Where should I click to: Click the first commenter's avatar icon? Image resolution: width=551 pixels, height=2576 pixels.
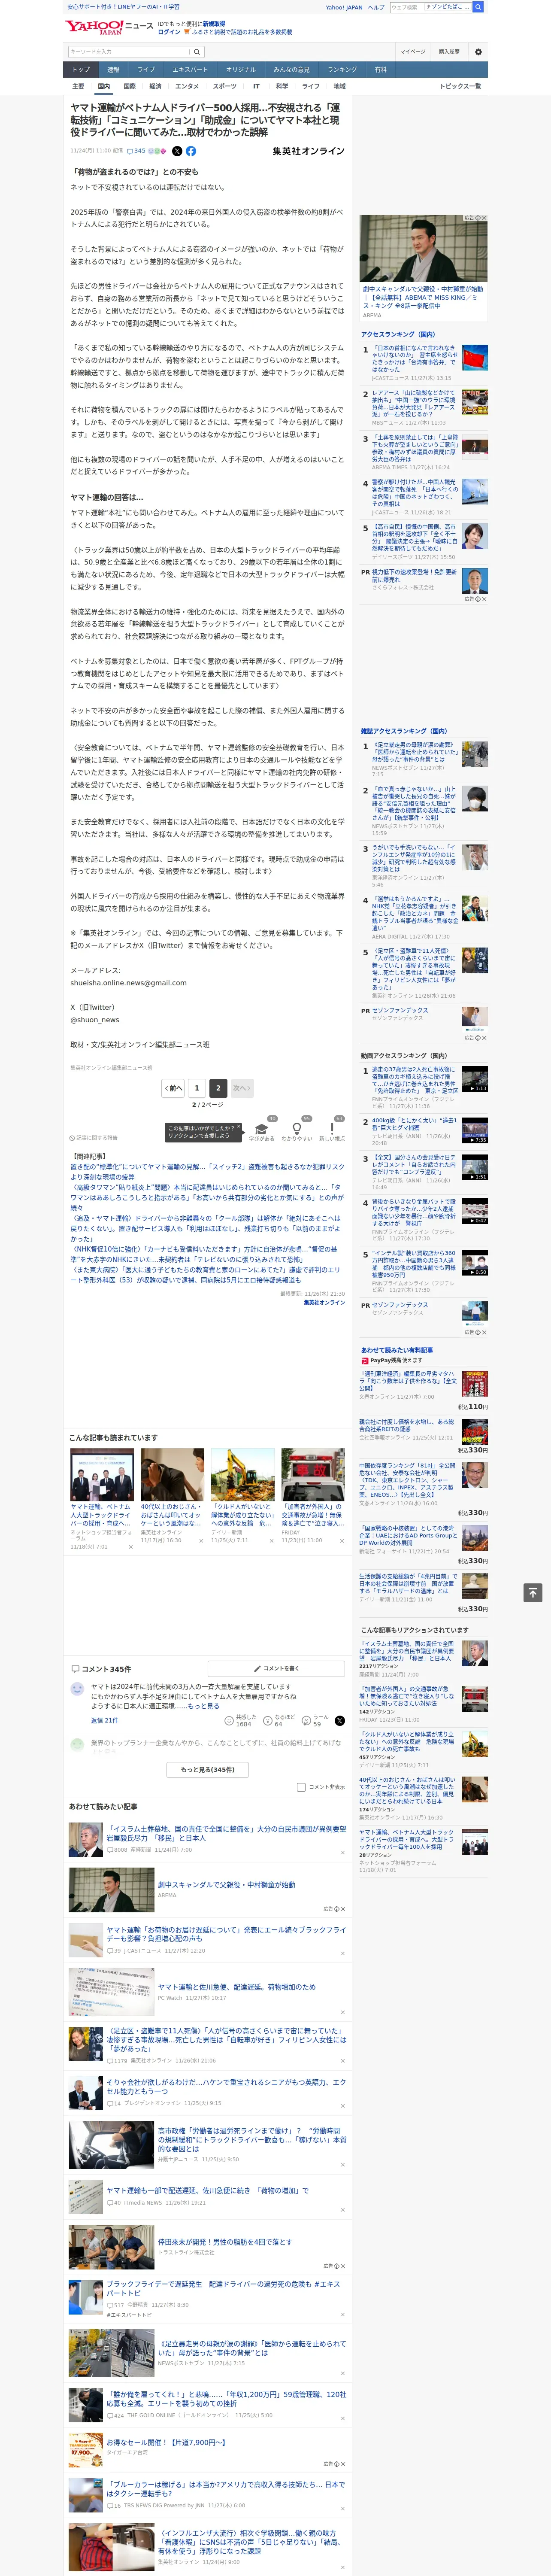coord(78,1688)
